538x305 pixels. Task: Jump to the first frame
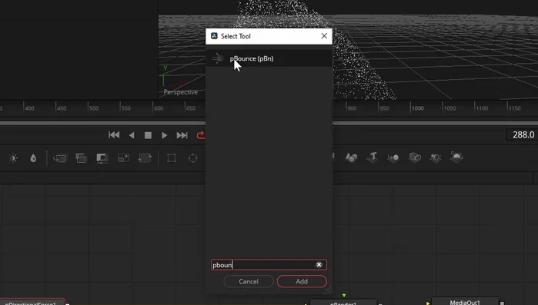(114, 135)
